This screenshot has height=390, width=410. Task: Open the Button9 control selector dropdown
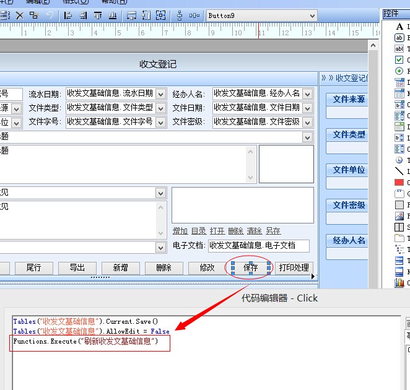coord(312,15)
